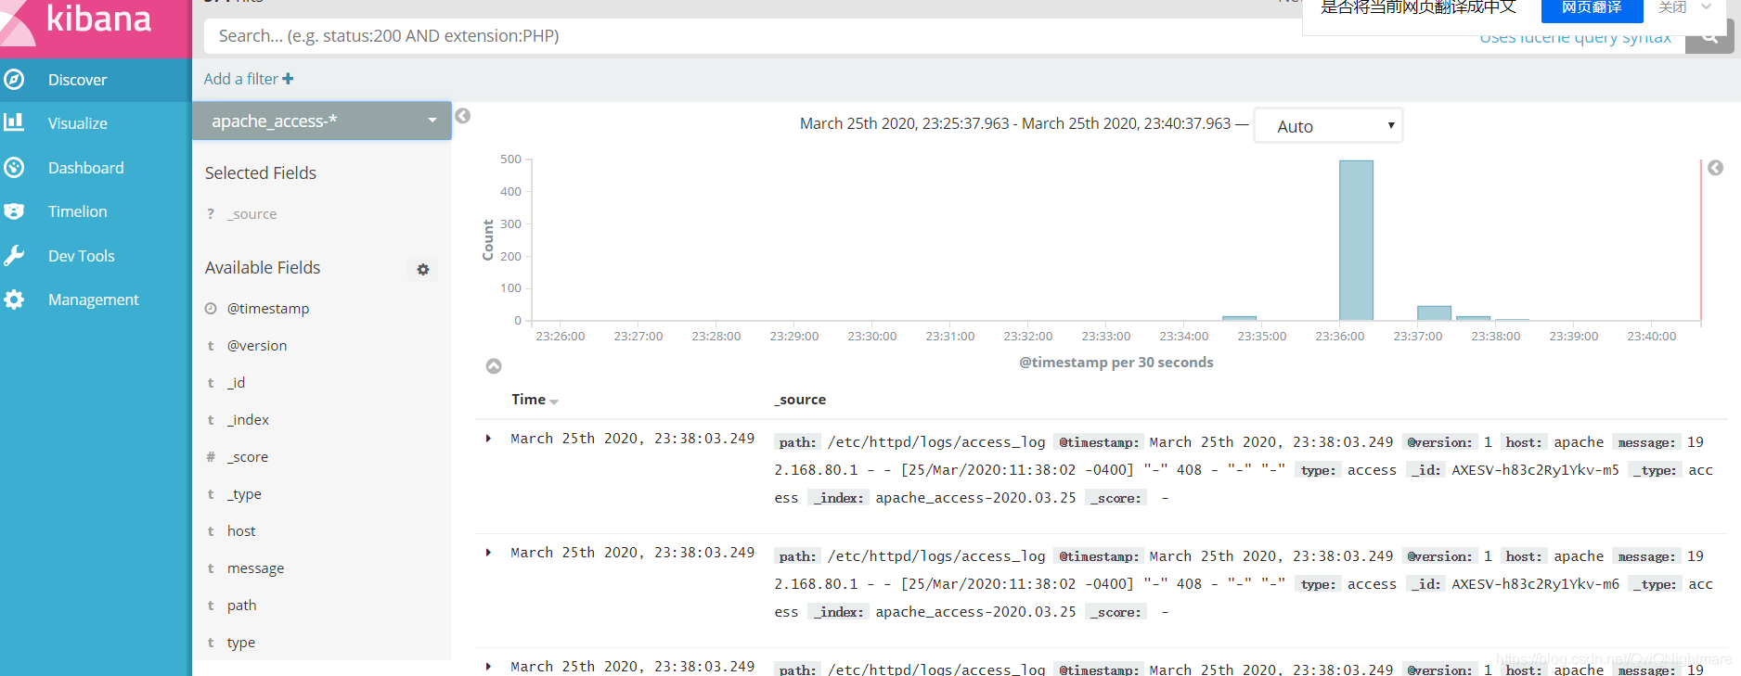Go to the Dev Tools menu item
1741x676 pixels.
[81, 255]
